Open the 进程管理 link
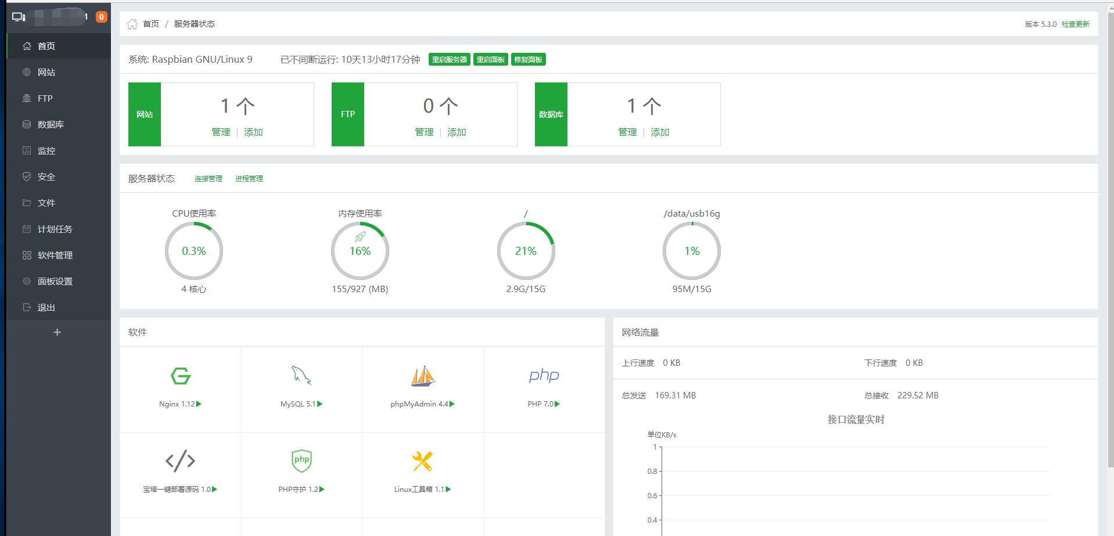Viewport: 1114px width, 536px height. click(x=249, y=179)
